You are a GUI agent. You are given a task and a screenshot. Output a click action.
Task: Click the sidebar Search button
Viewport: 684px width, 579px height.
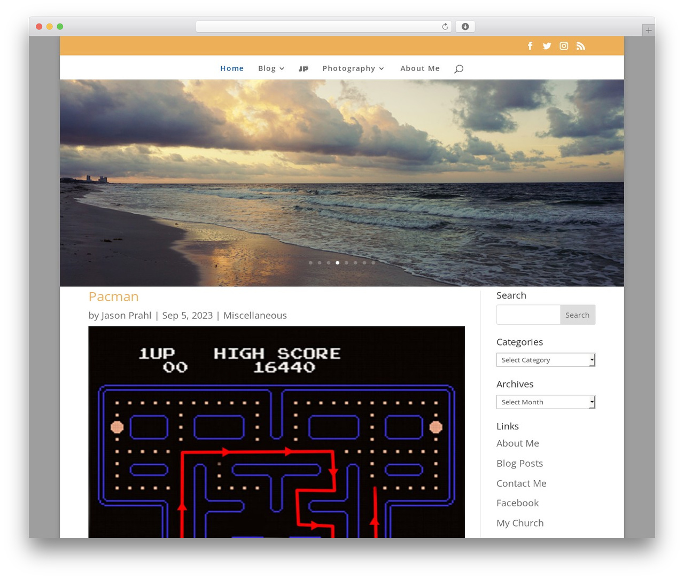pyautogui.click(x=577, y=315)
